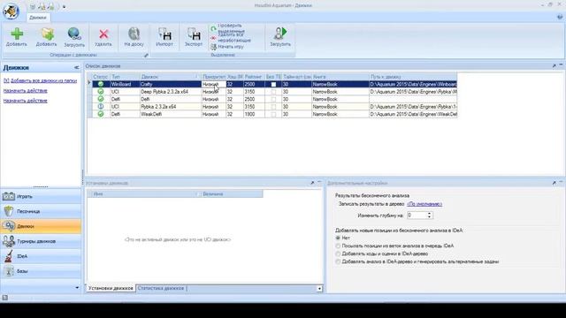
Task: Click the globe Загрузить icon
Action: 74,34
